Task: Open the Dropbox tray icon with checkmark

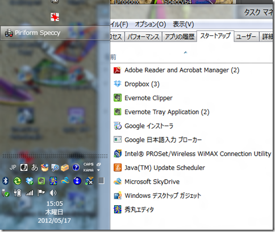Action: [30, 181]
